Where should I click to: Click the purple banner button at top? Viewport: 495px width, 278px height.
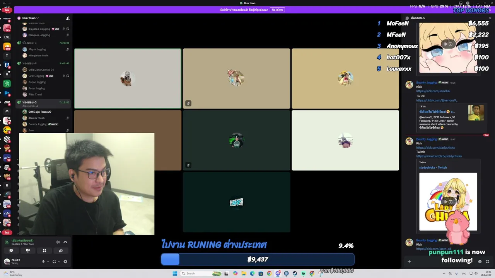[x=277, y=10]
